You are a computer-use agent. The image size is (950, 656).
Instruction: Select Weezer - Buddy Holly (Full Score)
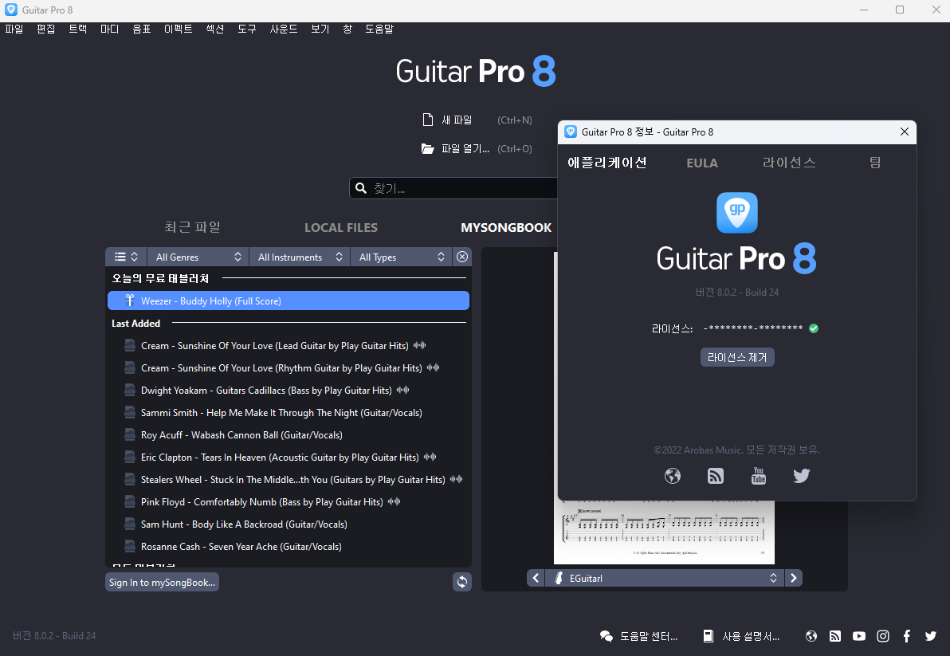pos(289,301)
